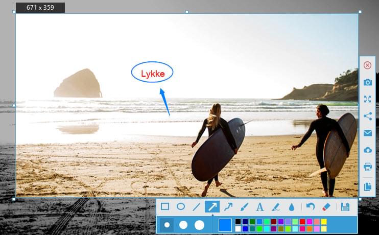The width and height of the screenshot is (379, 235).
Task: Choose the medium line thickness dot
Action: pyautogui.click(x=183, y=225)
